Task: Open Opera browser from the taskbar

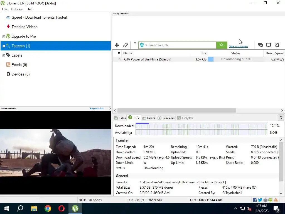Action: [62, 208]
